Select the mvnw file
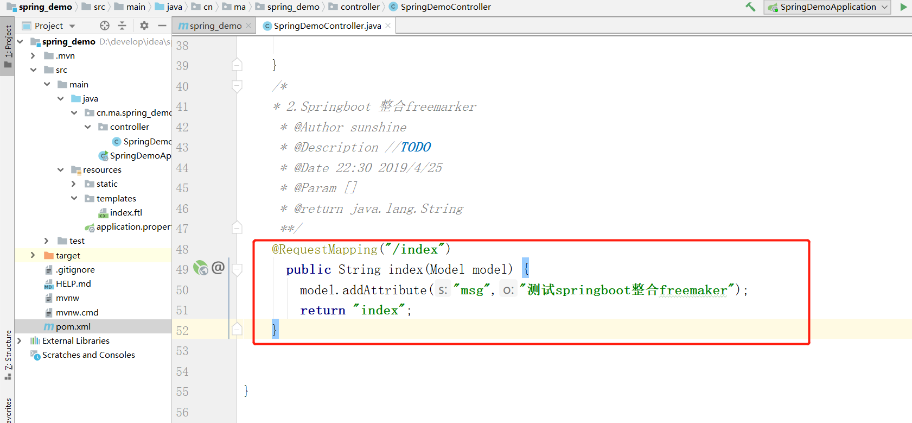912x423 pixels. coord(62,298)
